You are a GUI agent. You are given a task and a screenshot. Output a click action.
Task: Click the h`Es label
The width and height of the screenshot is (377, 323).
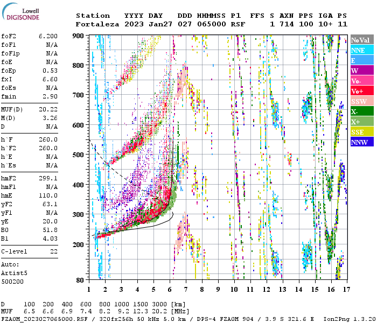pos(9,165)
